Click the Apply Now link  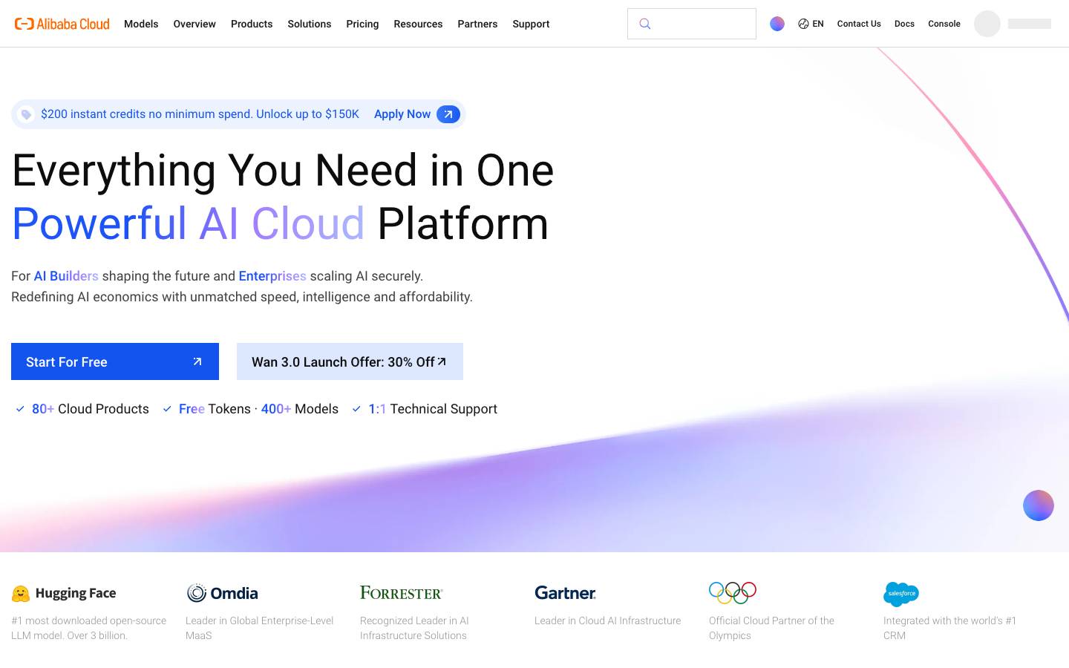tap(402, 114)
